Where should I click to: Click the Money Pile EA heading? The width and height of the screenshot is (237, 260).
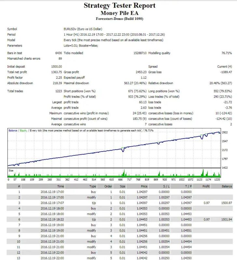coord(119,13)
